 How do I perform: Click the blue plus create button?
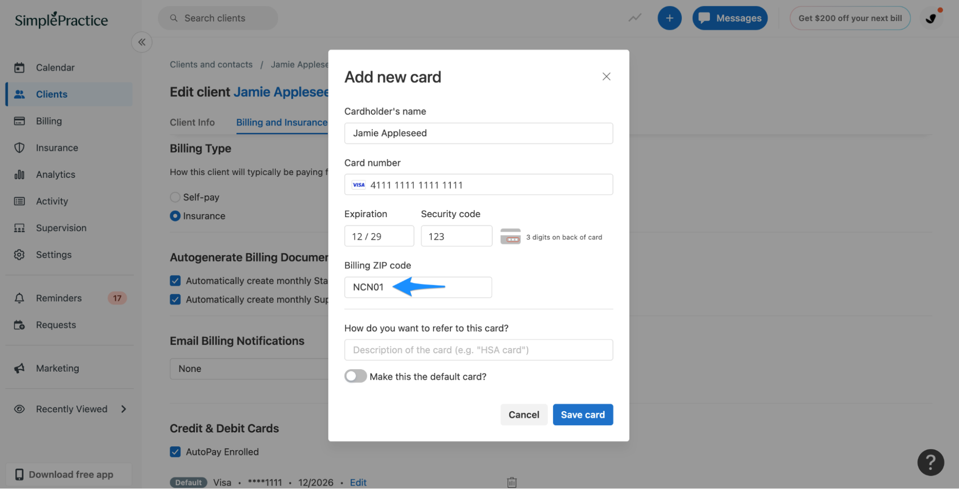[x=669, y=18]
